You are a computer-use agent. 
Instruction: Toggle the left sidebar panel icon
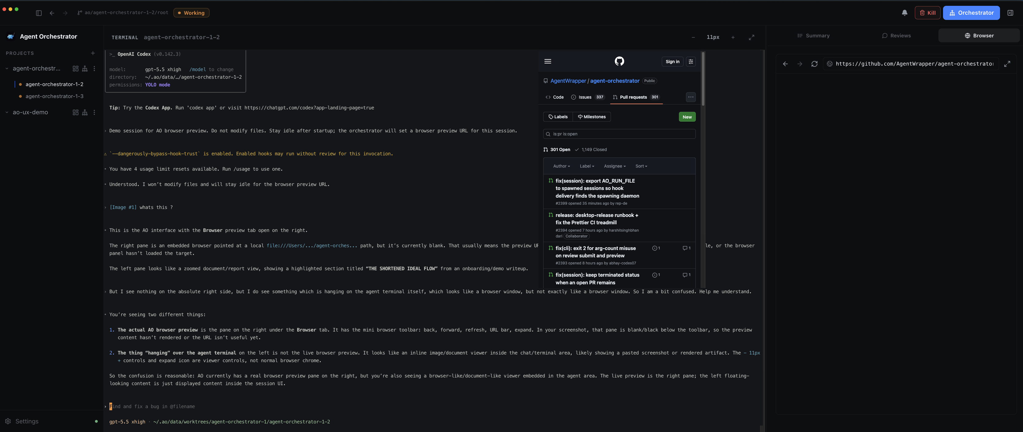pyautogui.click(x=39, y=13)
